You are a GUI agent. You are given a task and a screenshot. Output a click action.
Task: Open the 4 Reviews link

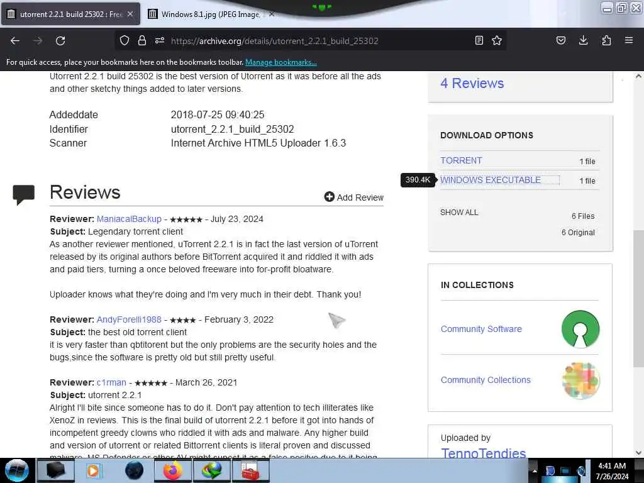(x=472, y=84)
